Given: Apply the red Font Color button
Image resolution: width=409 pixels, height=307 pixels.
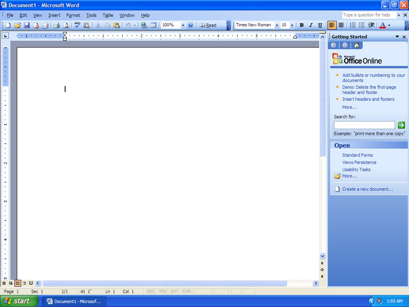Looking at the screenshot, I should pos(383,25).
